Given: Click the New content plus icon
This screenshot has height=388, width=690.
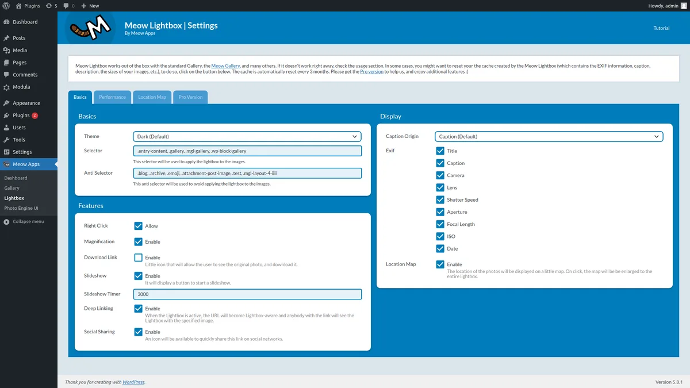Looking at the screenshot, I should (x=84, y=6).
